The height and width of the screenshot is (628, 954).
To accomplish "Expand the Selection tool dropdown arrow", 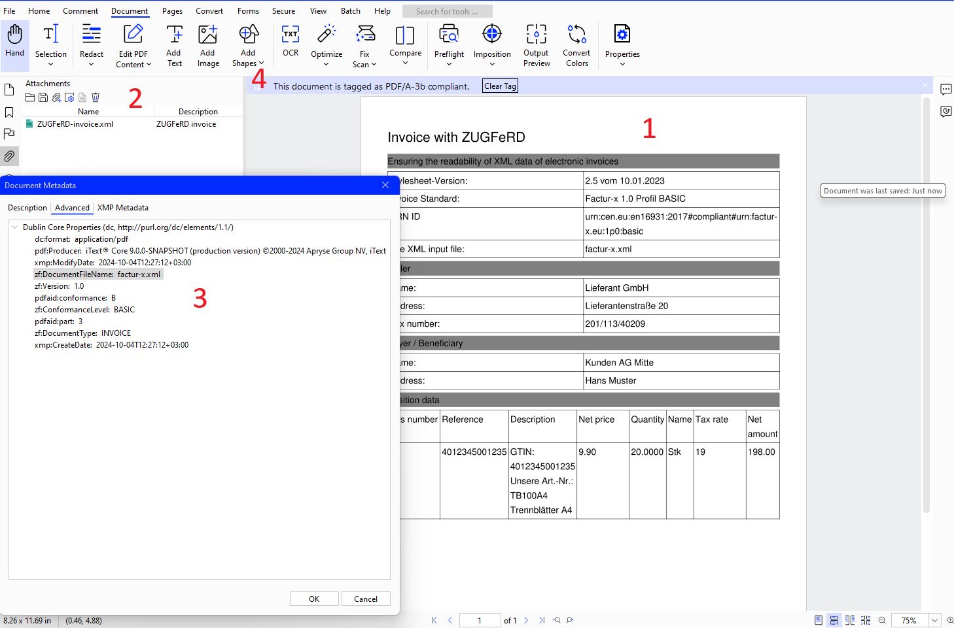I will (x=51, y=64).
